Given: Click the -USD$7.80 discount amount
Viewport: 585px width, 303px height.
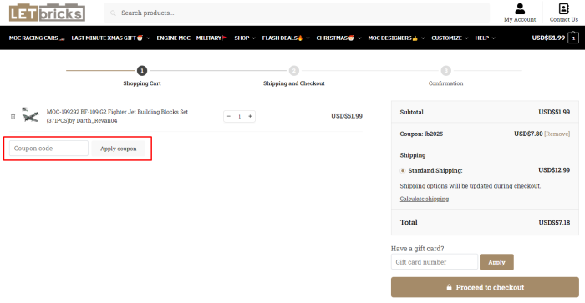Looking at the screenshot, I should (x=527, y=134).
